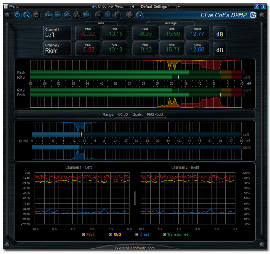Click the average Peak value -9.12
270x254 pixels.
[145, 50]
